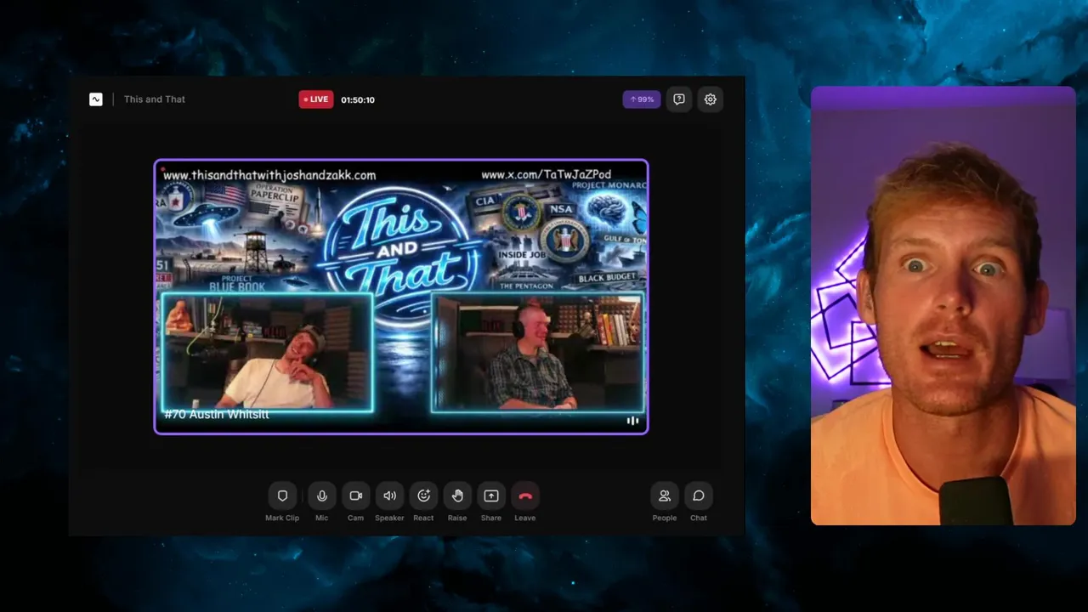The width and height of the screenshot is (1088, 612).
Task: Select the left host video frame
Action: click(x=267, y=353)
